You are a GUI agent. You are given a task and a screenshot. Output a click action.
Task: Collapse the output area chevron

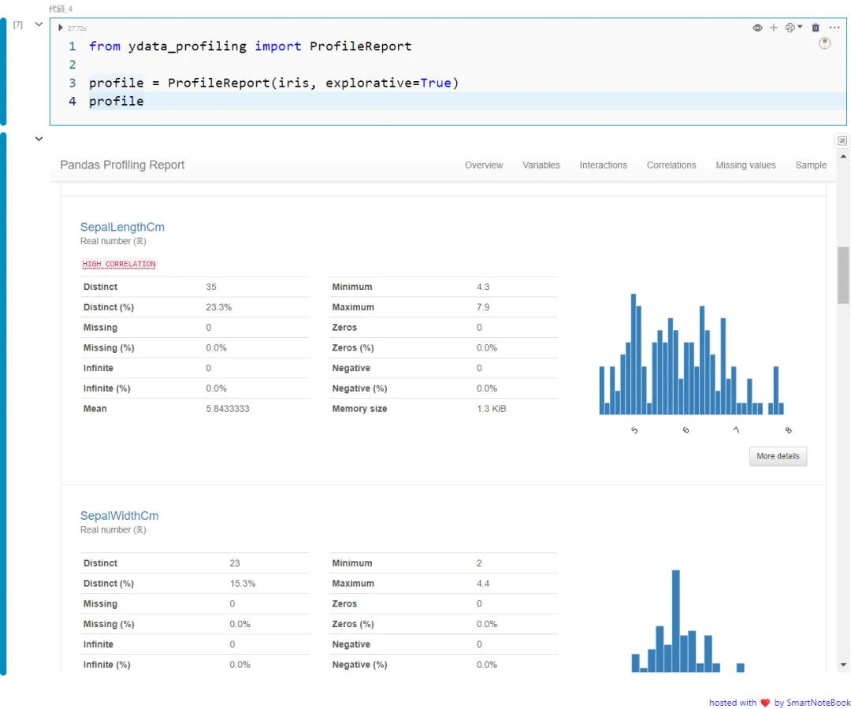pos(39,138)
